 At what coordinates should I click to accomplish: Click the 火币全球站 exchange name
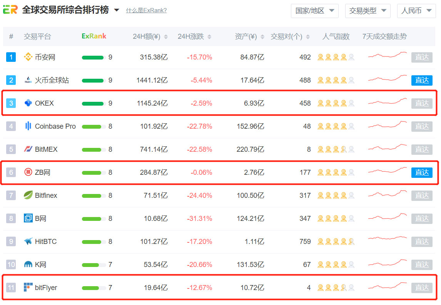pyautogui.click(x=52, y=80)
